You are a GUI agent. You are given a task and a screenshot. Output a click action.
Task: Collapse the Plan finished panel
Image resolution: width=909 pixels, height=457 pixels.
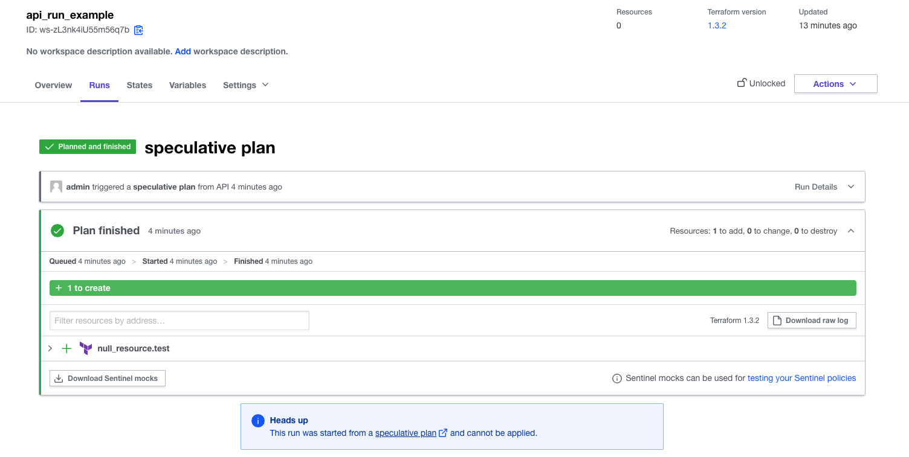pos(850,231)
